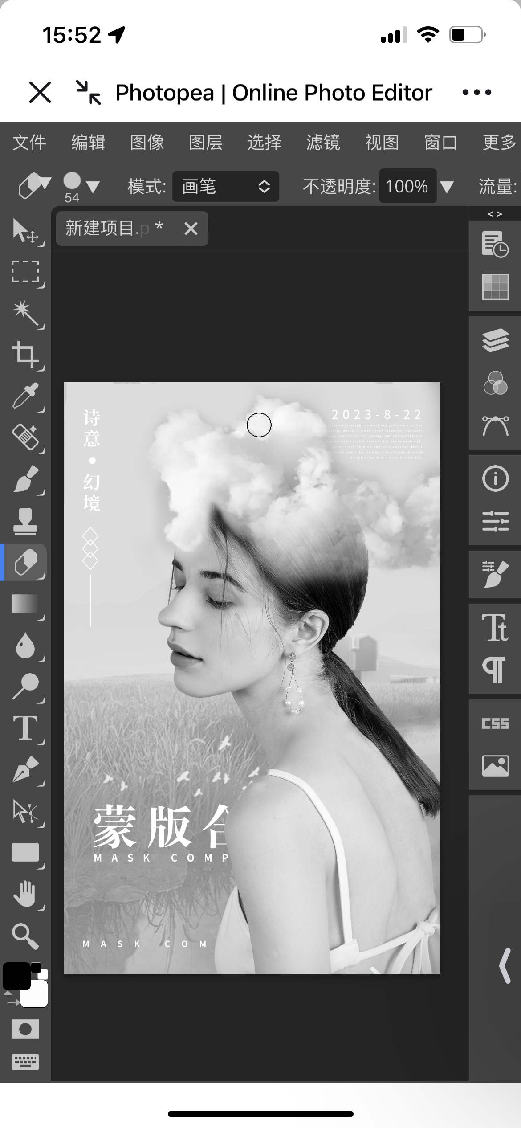Open the 文件 menu

tap(29, 143)
